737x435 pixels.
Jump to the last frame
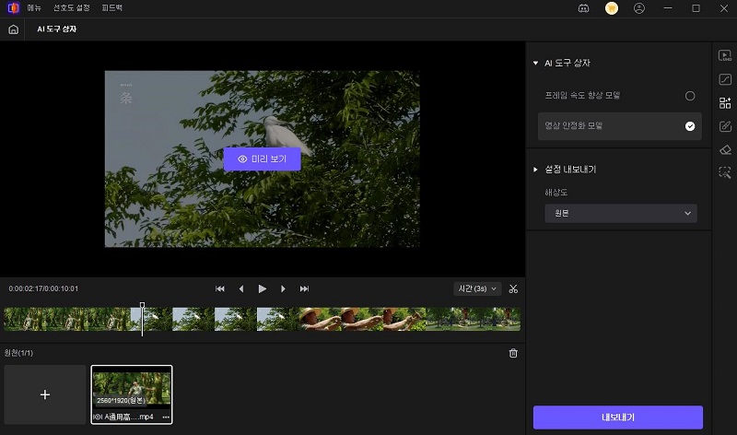point(305,288)
